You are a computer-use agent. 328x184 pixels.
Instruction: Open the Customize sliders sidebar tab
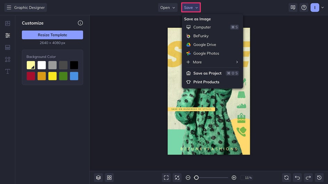8,35
